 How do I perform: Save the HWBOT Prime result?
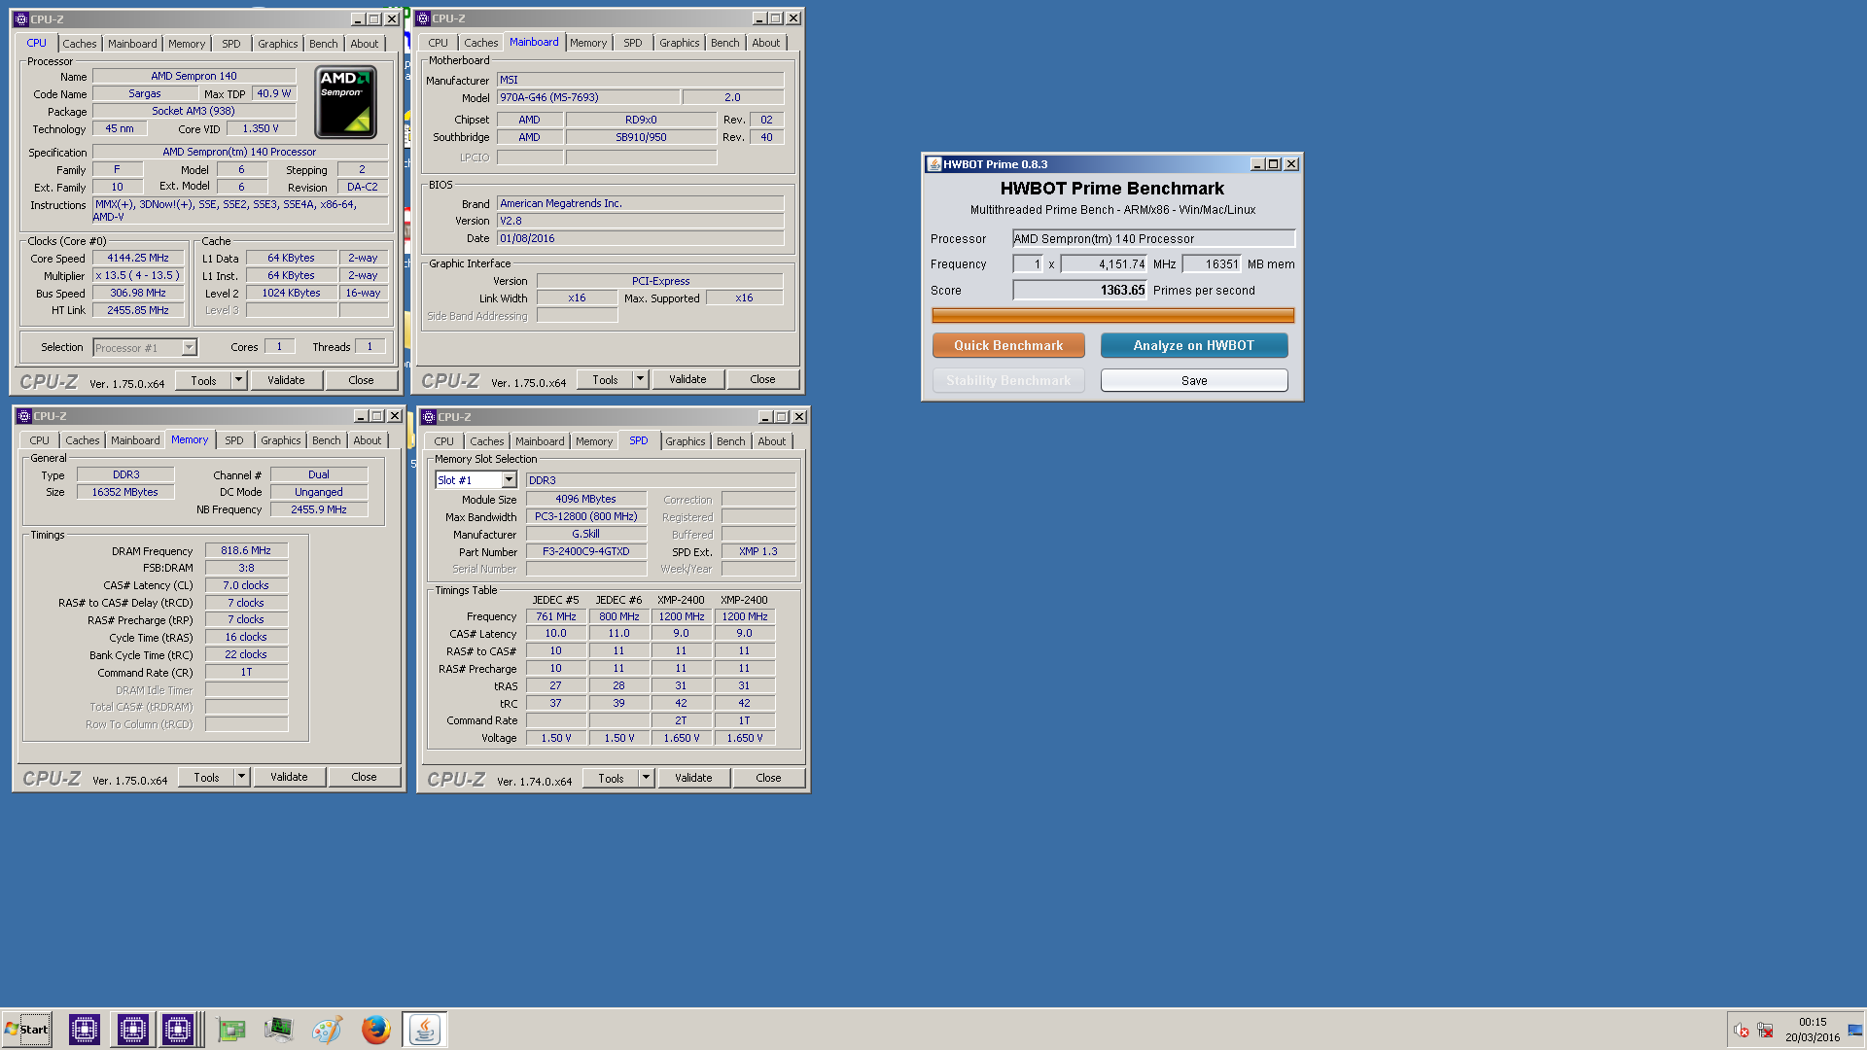pos(1194,380)
